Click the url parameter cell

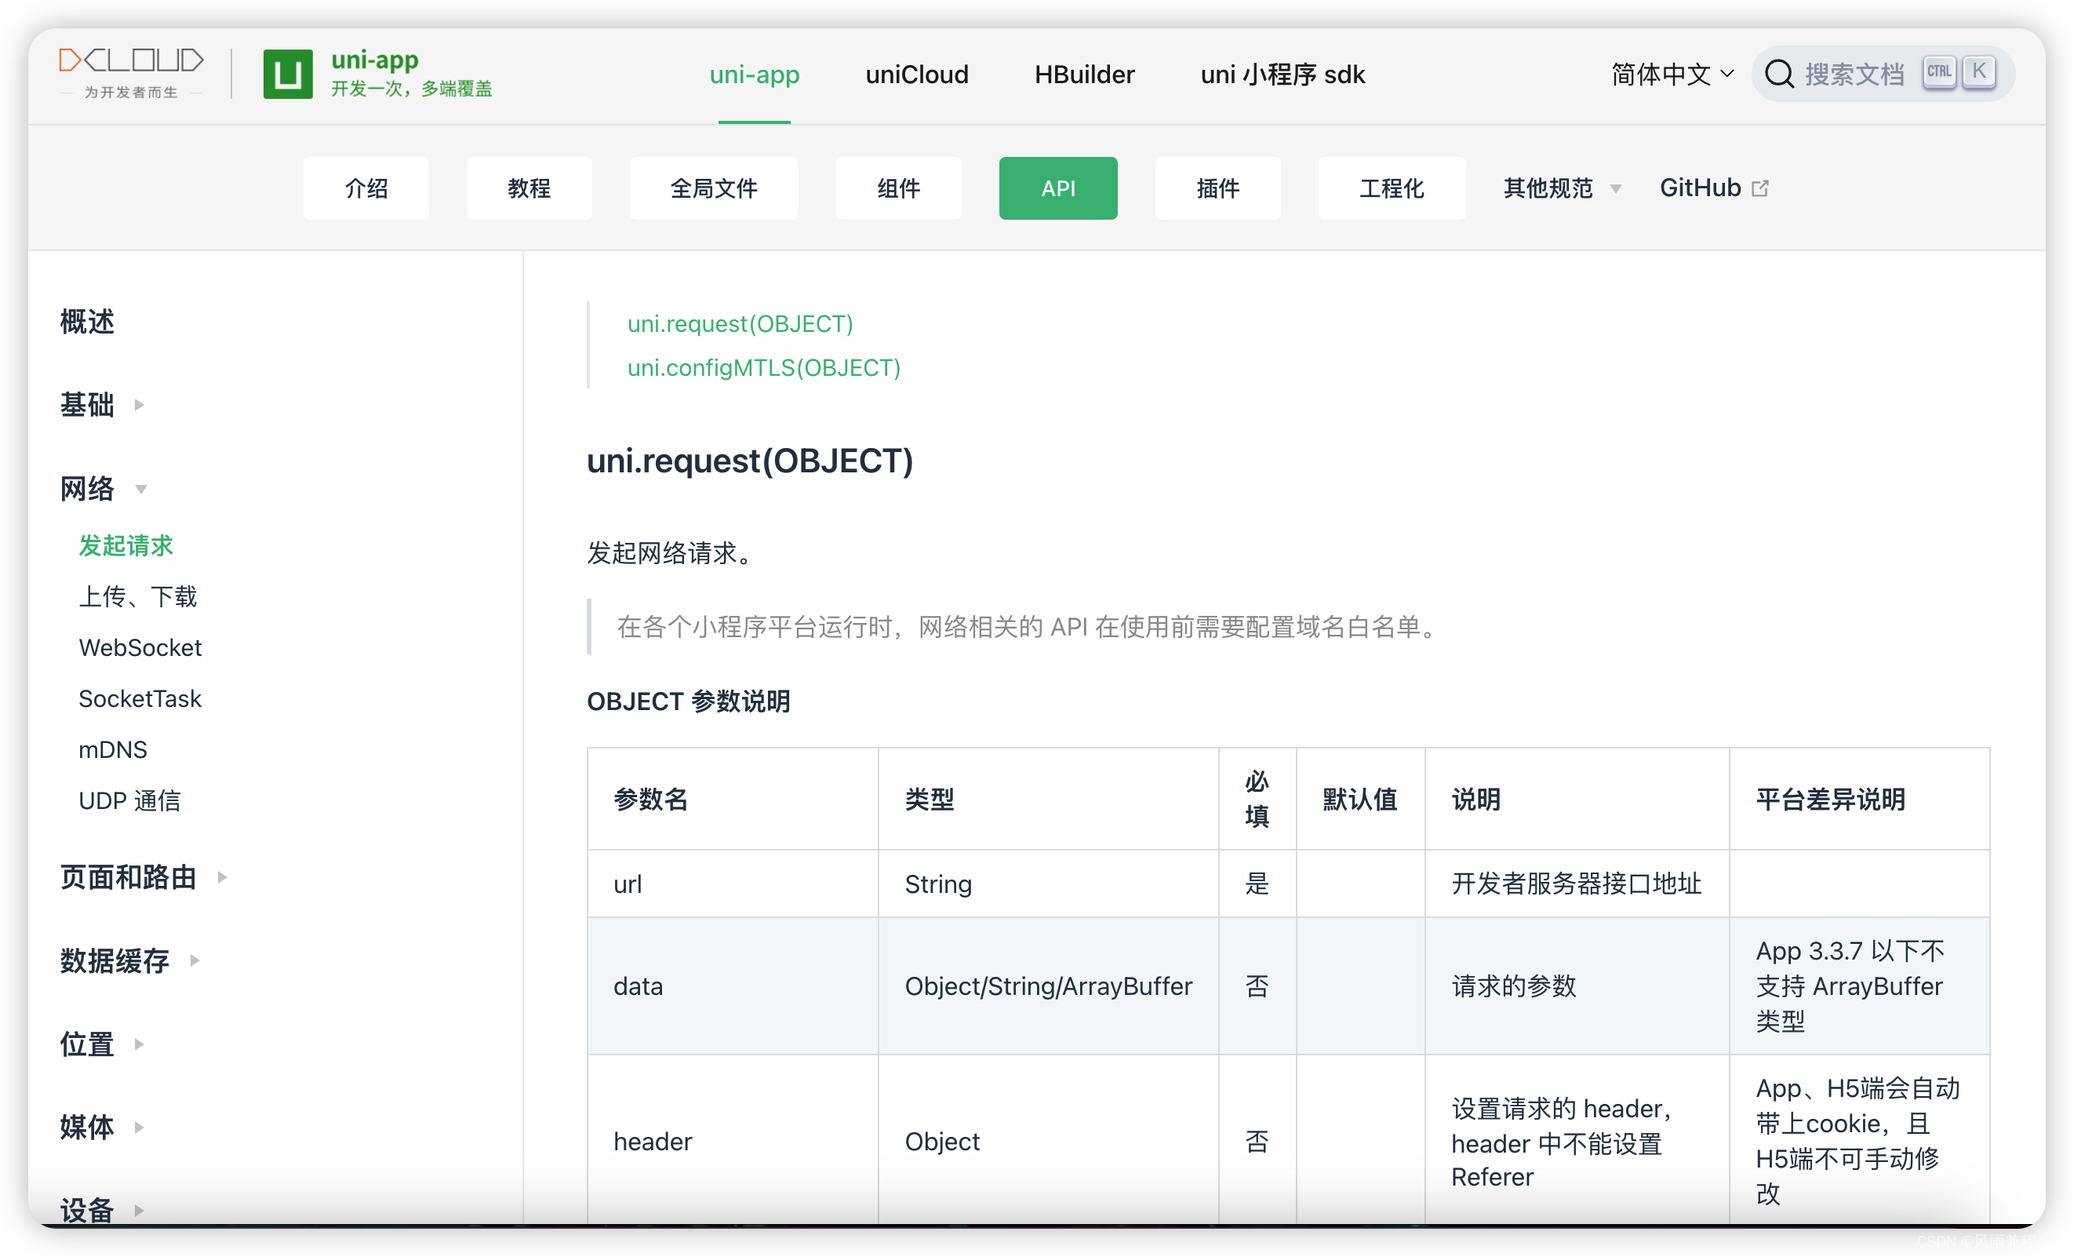pos(733,884)
